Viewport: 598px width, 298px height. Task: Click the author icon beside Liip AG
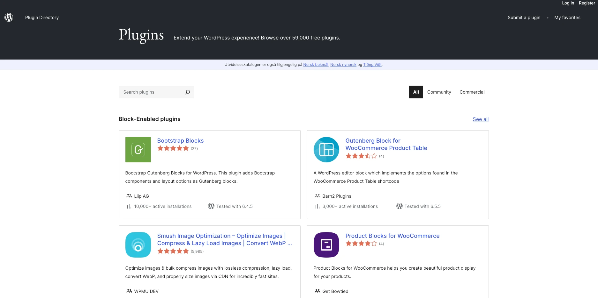pyautogui.click(x=129, y=196)
